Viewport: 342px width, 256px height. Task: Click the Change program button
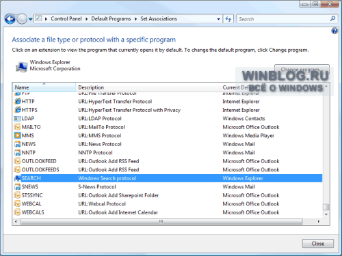pyautogui.click(x=302, y=69)
